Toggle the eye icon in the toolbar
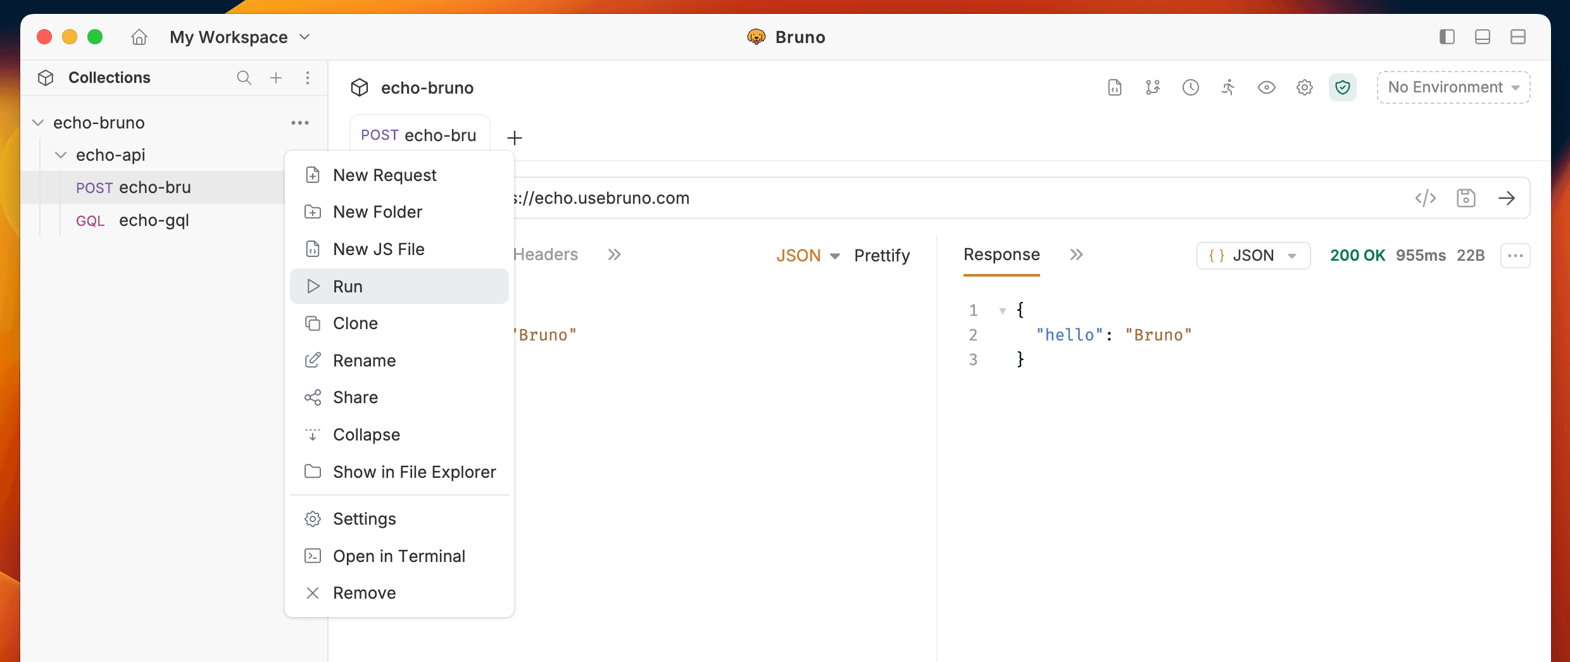This screenshot has width=1570, height=662. 1266,87
